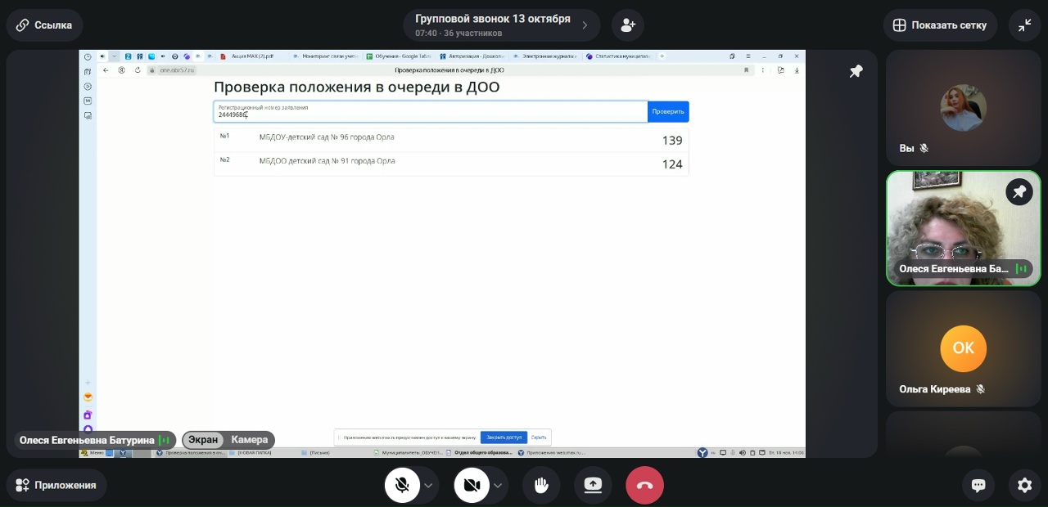Toggle the camera on/off button

pyautogui.click(x=472, y=485)
